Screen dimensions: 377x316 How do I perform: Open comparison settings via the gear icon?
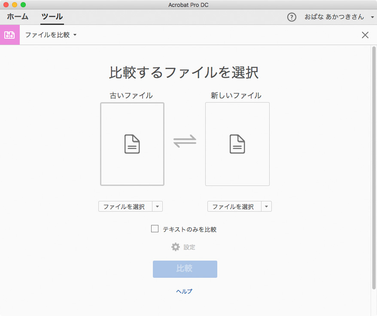pos(176,247)
